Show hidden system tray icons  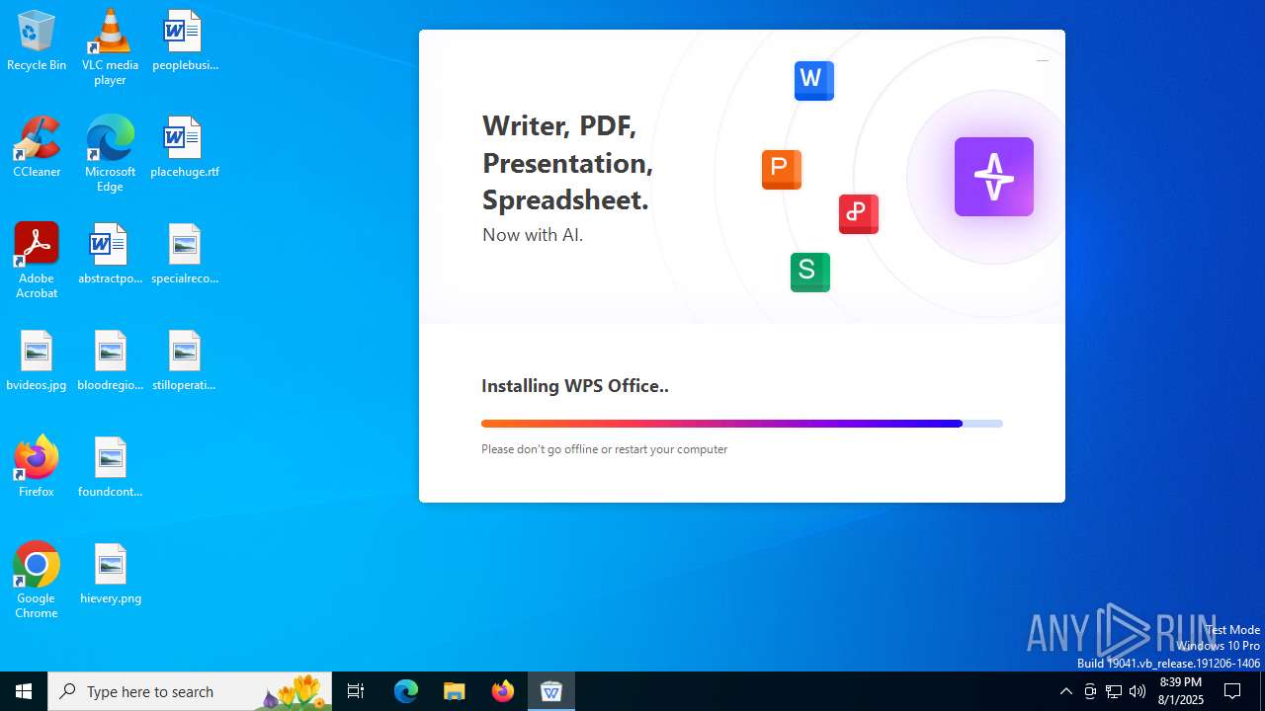[1065, 691]
